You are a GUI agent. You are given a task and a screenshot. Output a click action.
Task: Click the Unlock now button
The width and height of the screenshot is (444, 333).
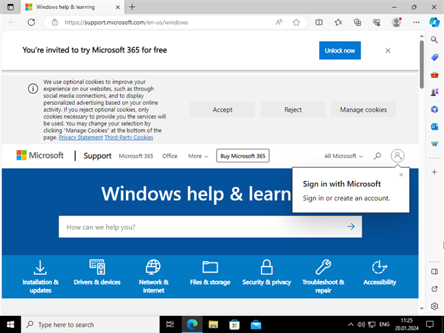tap(340, 51)
